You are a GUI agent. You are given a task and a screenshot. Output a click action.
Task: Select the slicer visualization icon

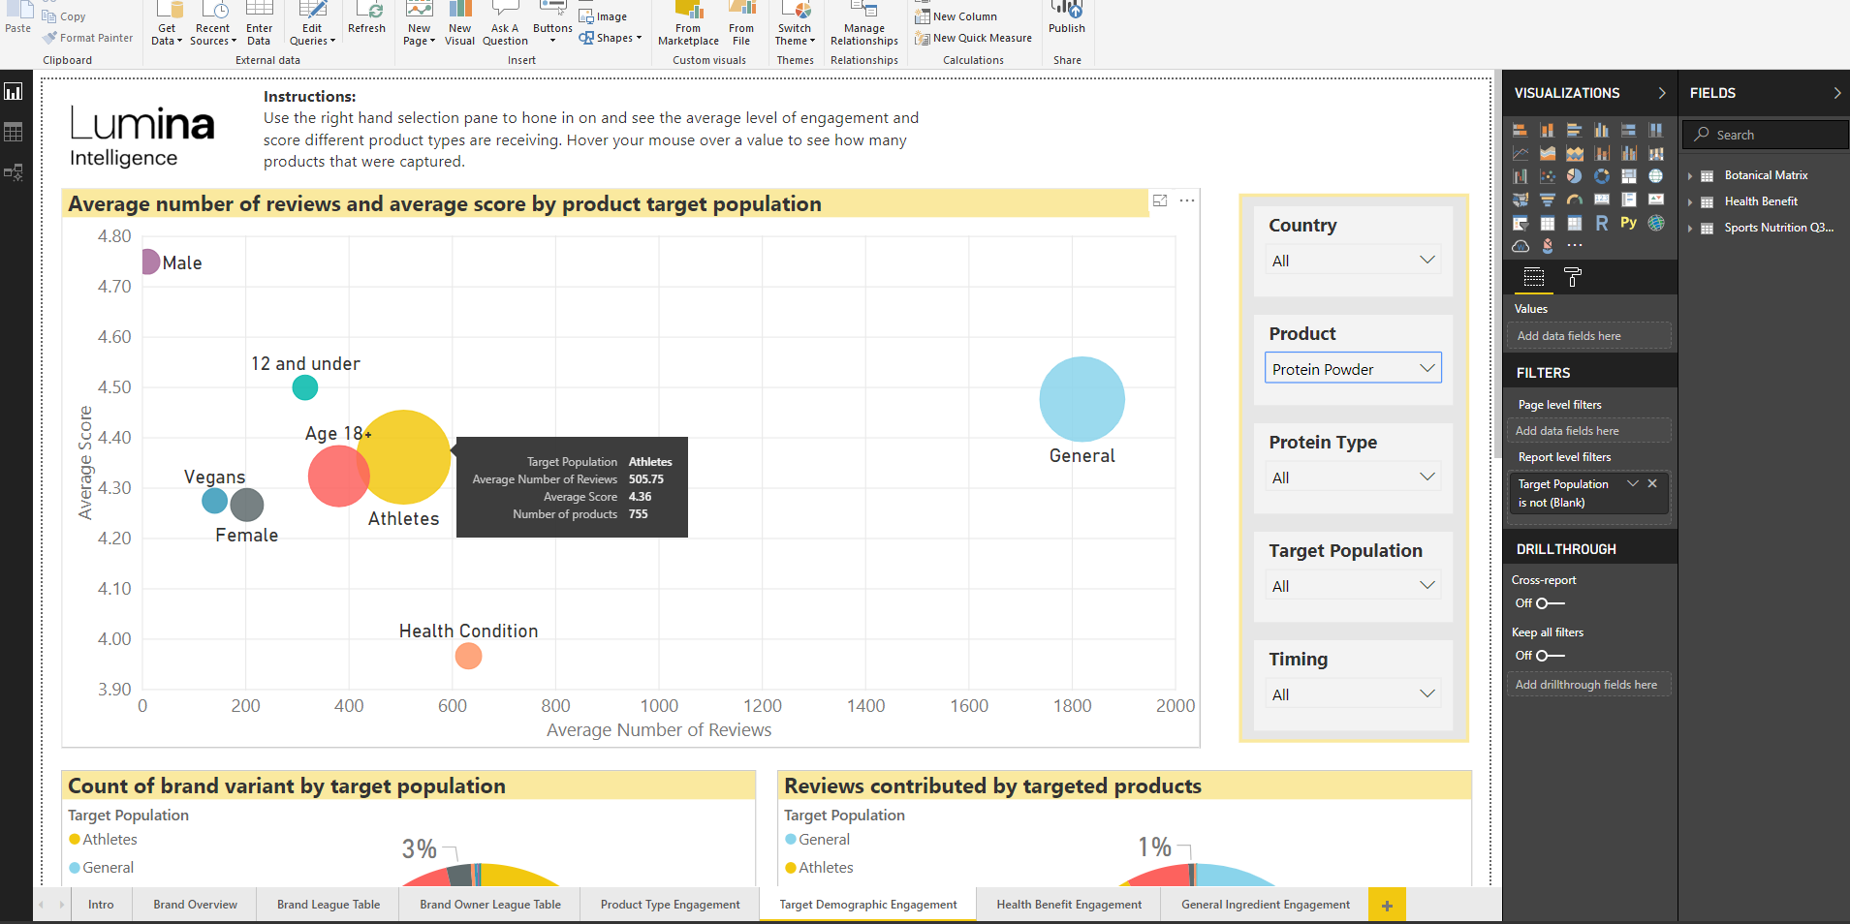click(x=1521, y=223)
